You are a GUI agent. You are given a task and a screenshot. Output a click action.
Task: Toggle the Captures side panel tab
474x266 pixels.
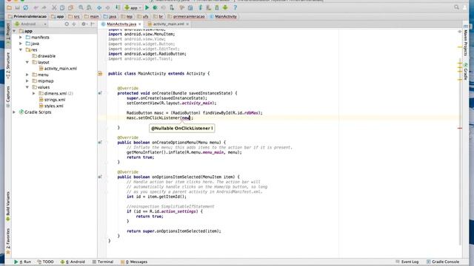click(x=8, y=97)
